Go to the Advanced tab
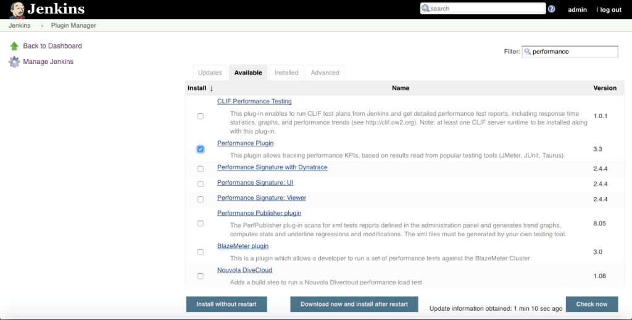Viewport: 632px width, 320px height. (x=325, y=73)
